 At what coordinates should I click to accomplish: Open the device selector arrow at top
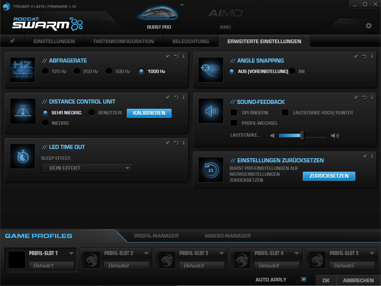pos(182,5)
